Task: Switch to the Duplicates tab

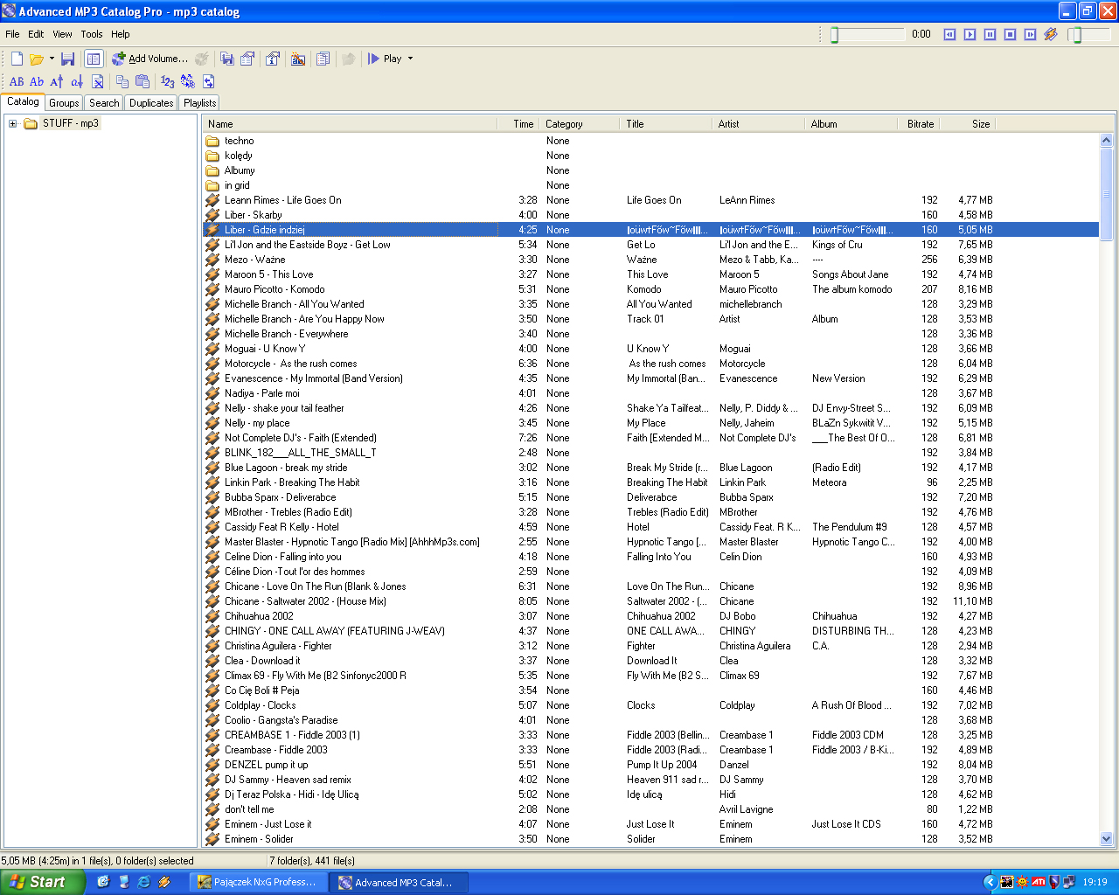Action: pos(151,103)
